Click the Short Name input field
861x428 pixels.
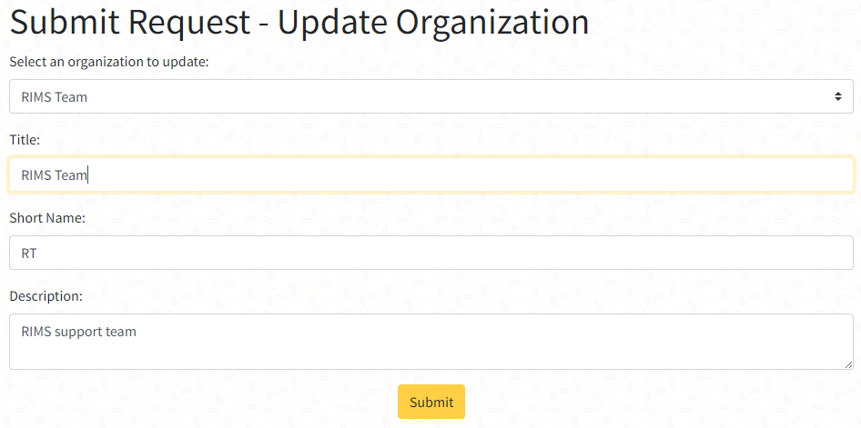coord(430,253)
